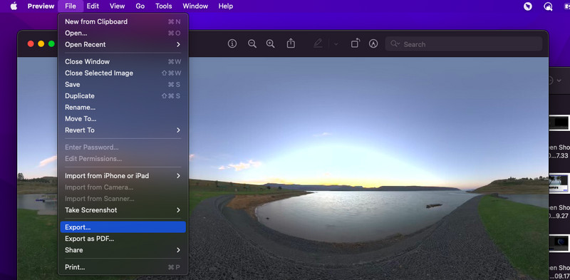Rotate image with the Rotate icon
Viewport: 570px width, 280px height.
tap(355, 43)
